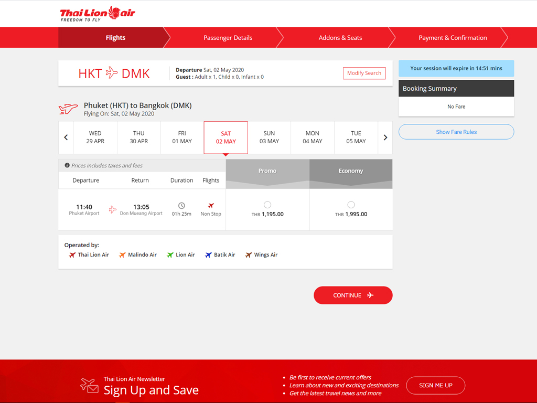This screenshot has width=537, height=403.
Task: Click the Lion Air green plane icon
Action: pyautogui.click(x=170, y=255)
